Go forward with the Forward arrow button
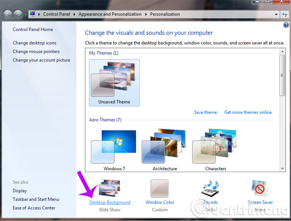Viewport: 291px width, 221px height. [x=18, y=14]
